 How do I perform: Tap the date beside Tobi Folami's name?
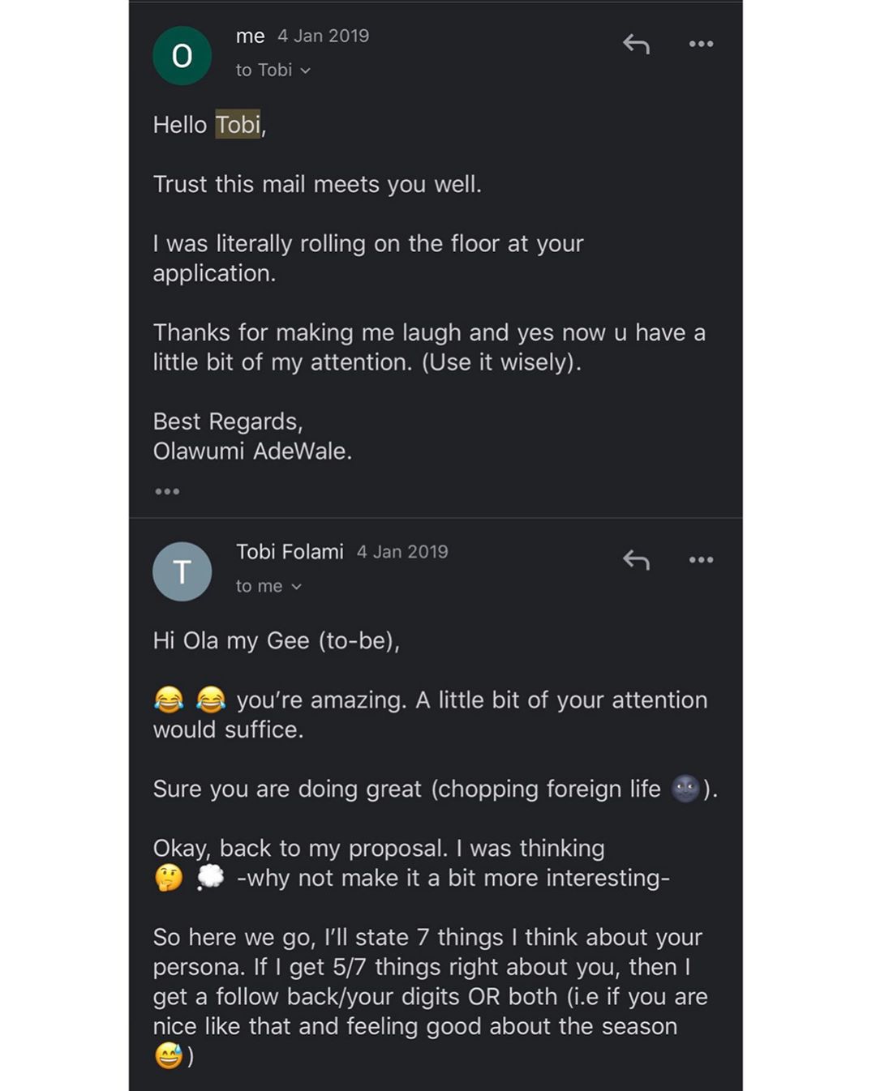click(x=402, y=552)
